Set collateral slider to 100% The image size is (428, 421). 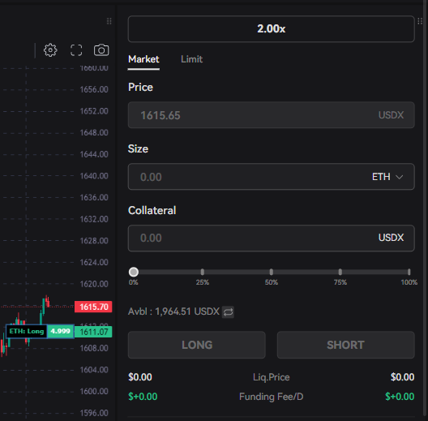pos(409,272)
